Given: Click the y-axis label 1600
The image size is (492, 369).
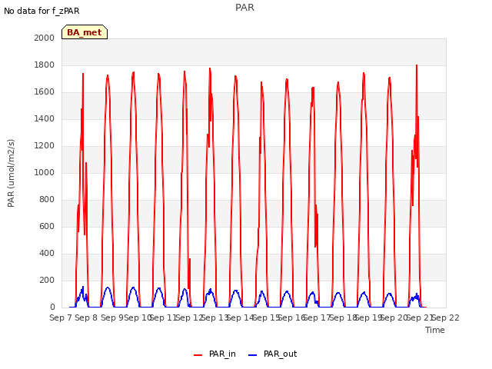Looking at the screenshot, I should pyautogui.click(x=45, y=92).
